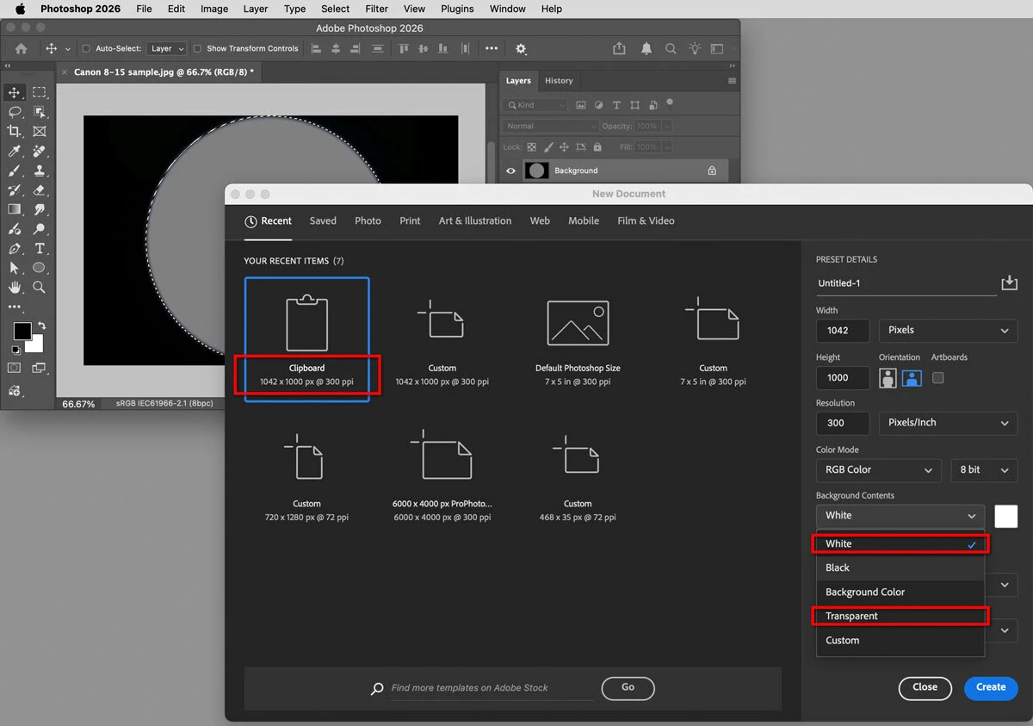1033x726 pixels.
Task: Select the Brush tool
Action: click(15, 171)
